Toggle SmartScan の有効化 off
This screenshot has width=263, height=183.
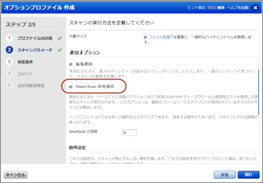pyautogui.click(x=70, y=86)
